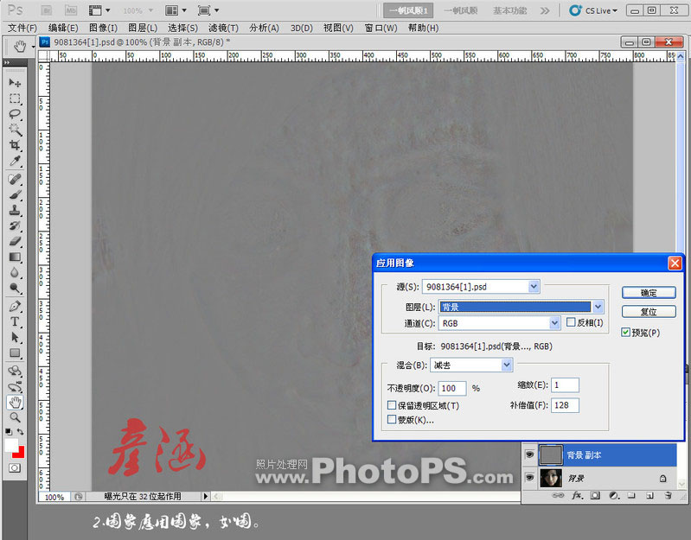Image resolution: width=691 pixels, height=540 pixels.
Task: Switch to 基本功能 workspace
Action: (509, 10)
